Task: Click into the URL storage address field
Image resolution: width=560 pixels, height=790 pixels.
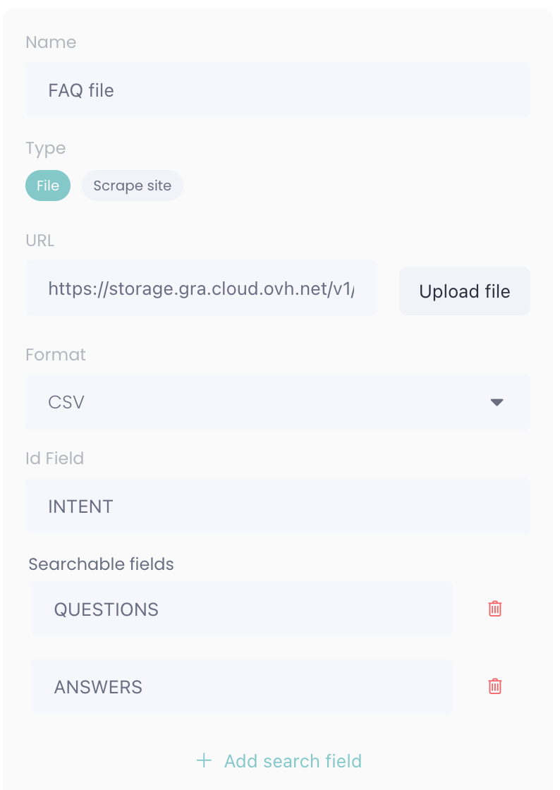Action: [x=201, y=288]
